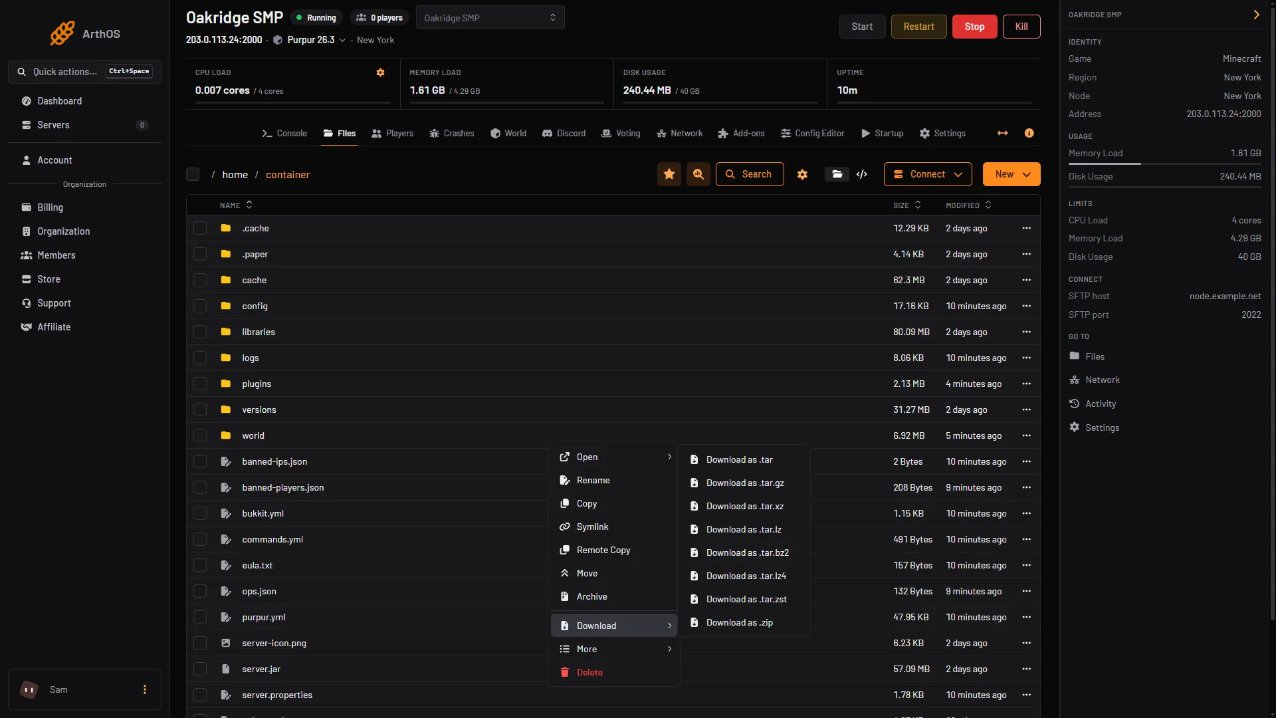Switch to the Console tab
This screenshot has width=1276, height=718.
(284, 133)
